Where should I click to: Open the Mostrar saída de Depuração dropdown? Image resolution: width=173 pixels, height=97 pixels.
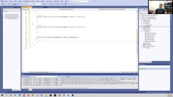pos(44,77)
